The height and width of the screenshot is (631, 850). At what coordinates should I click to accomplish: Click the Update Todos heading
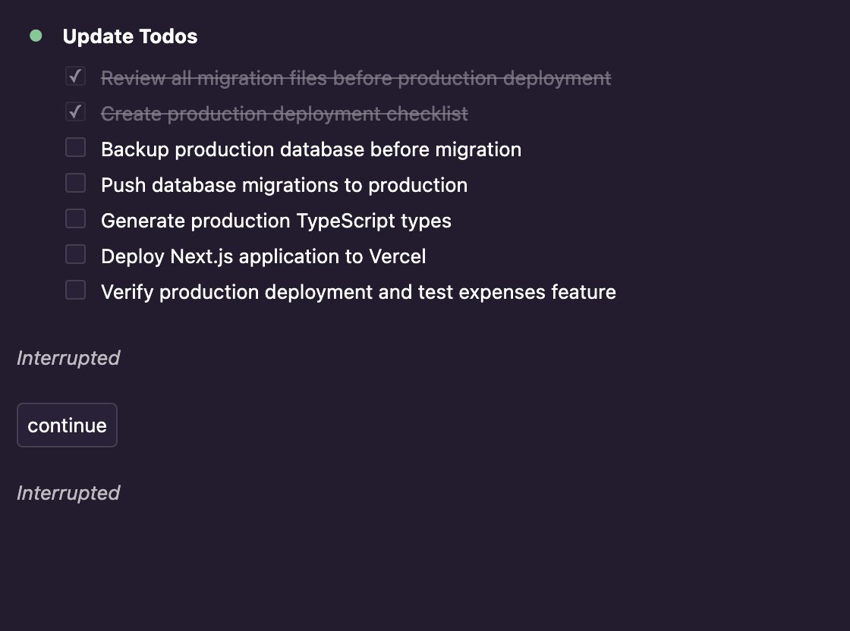coord(130,36)
